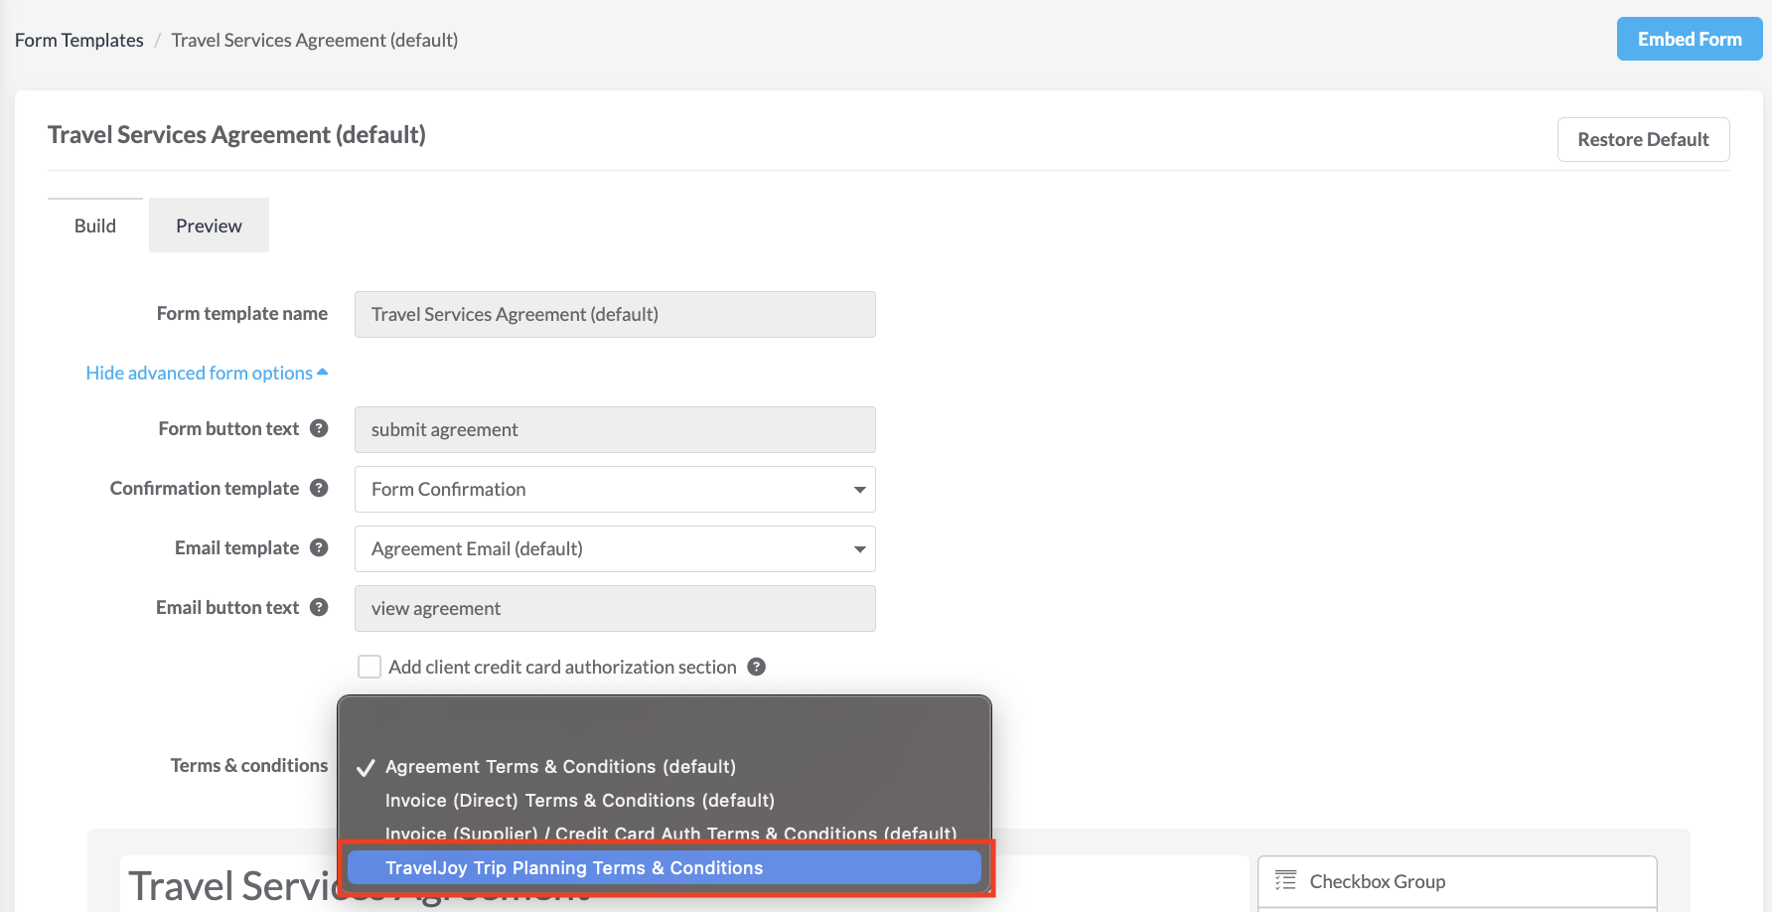Click the Embed Form button
The image size is (1772, 912).
(x=1690, y=39)
